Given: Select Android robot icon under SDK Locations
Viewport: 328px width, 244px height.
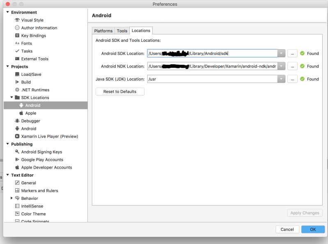Looking at the screenshot, I should pyautogui.click(x=21, y=105).
